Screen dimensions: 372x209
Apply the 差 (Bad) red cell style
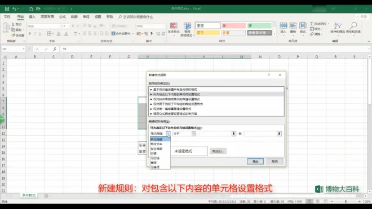click(233, 25)
